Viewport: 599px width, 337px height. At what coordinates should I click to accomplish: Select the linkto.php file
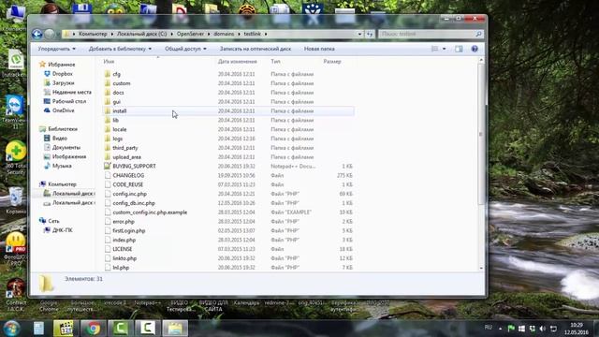click(x=124, y=258)
